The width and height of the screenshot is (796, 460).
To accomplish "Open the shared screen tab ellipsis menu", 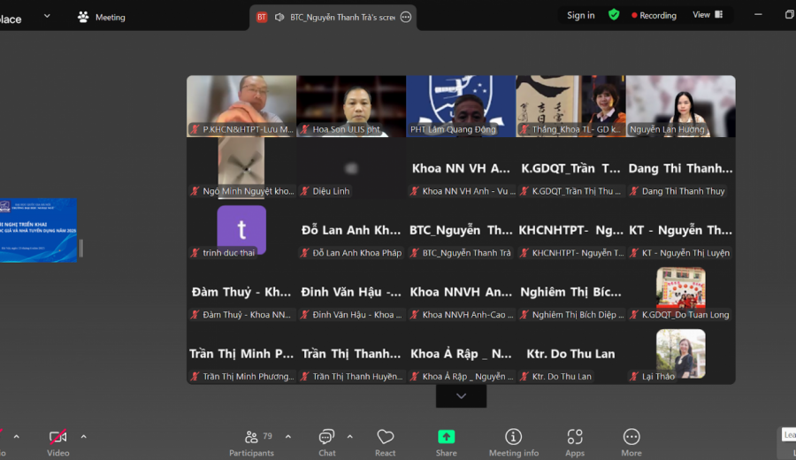I will 406,18.
